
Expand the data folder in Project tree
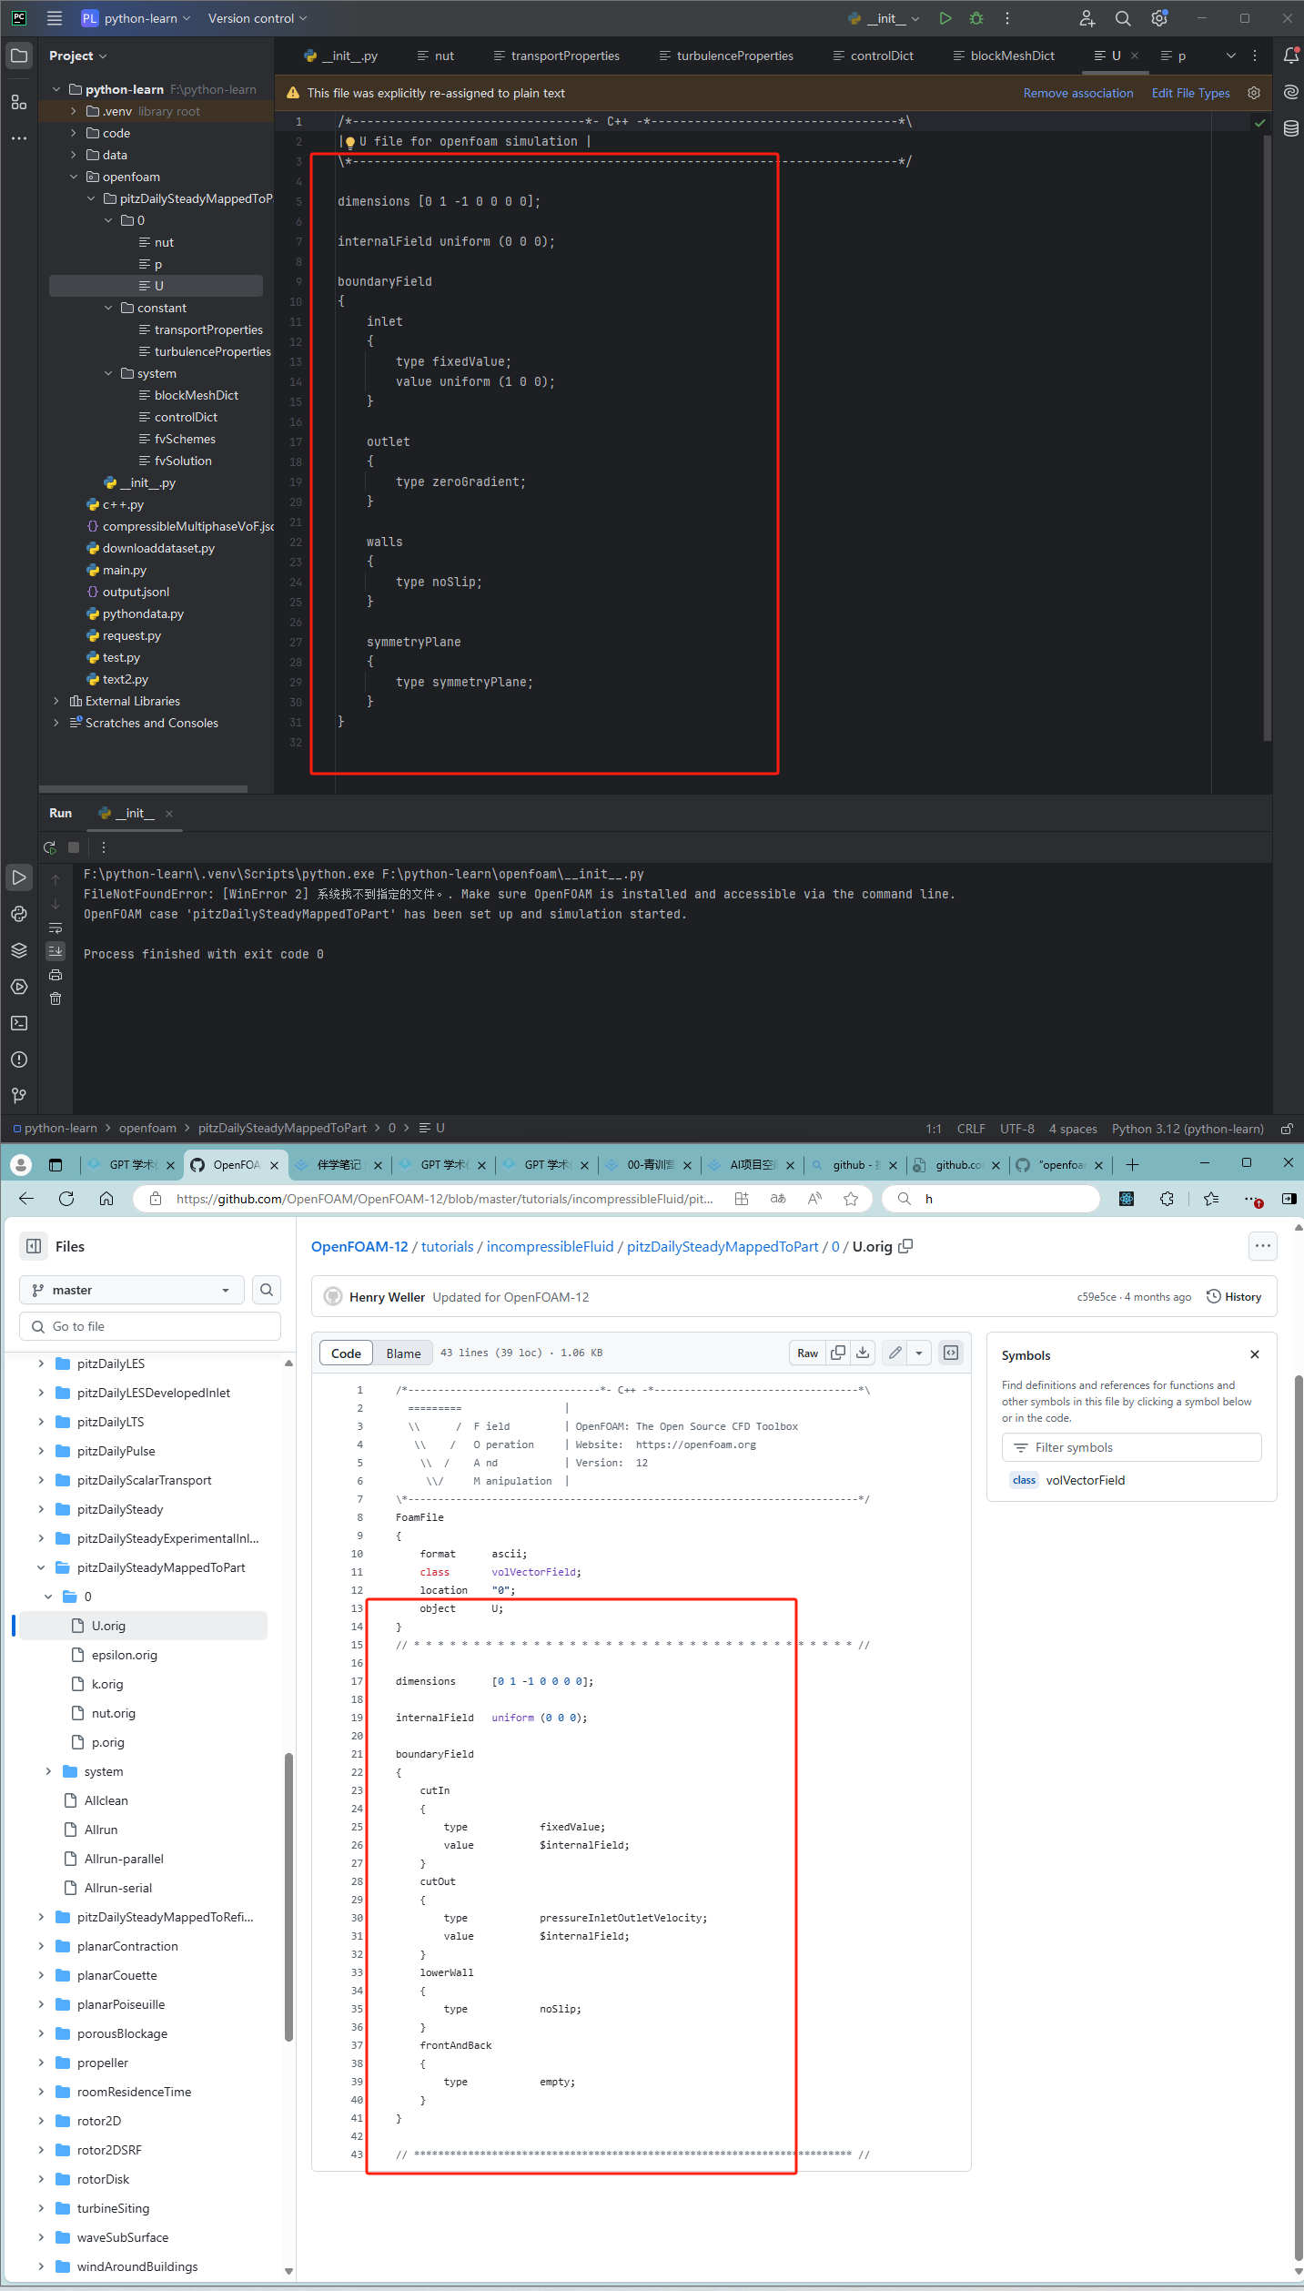[75, 155]
